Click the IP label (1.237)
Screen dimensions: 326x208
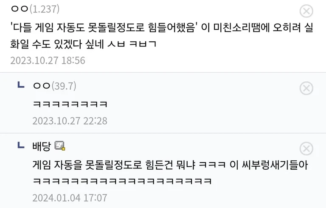click(45, 9)
